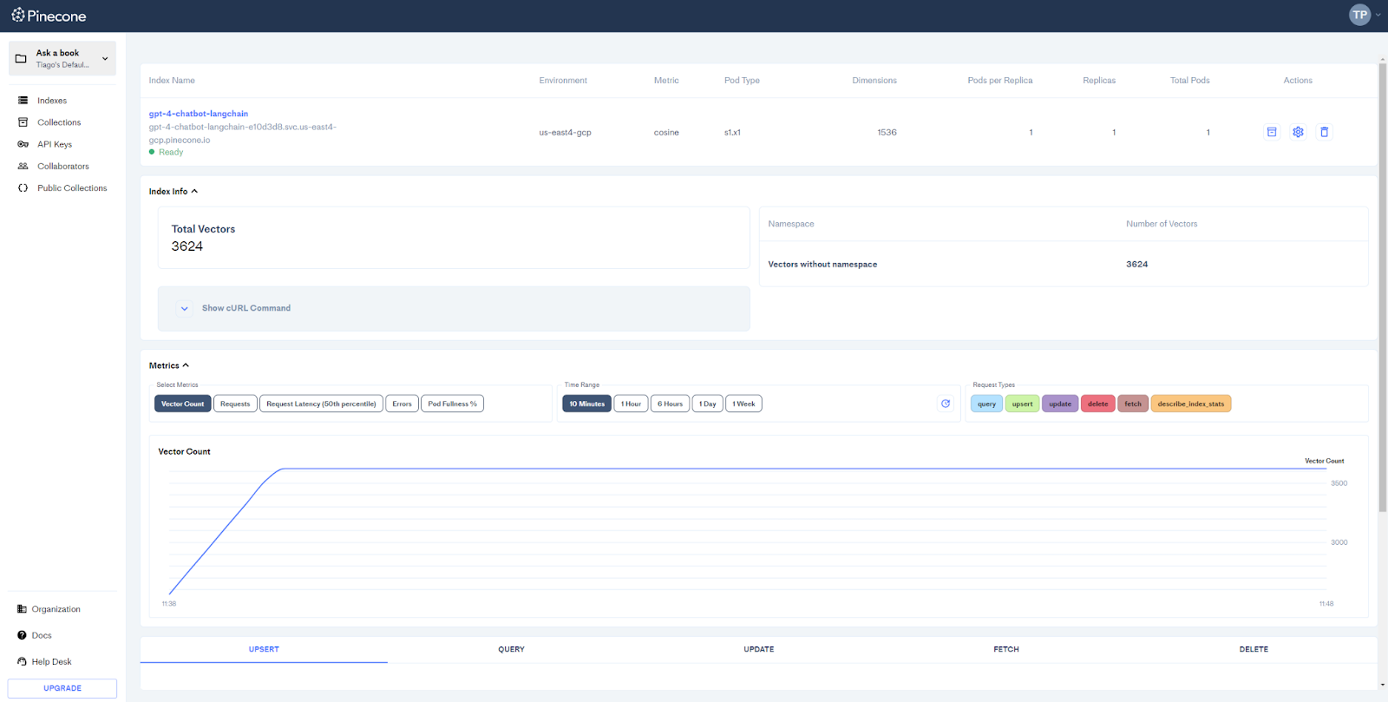Set time range to 6 Hours
Viewport: 1388px width, 702px height.
coord(670,403)
